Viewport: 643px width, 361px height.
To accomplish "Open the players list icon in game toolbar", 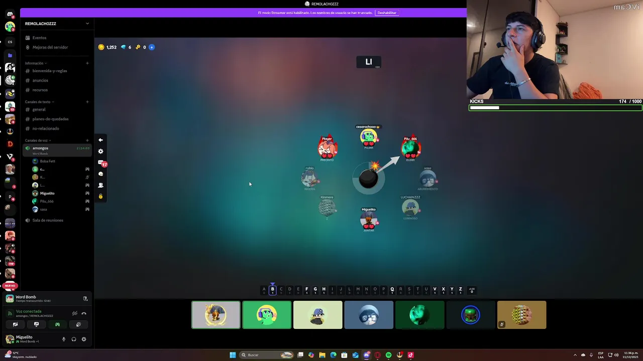I will pyautogui.click(x=100, y=185).
